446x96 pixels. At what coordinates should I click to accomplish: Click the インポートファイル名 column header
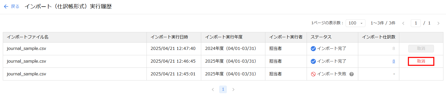[x=28, y=37]
